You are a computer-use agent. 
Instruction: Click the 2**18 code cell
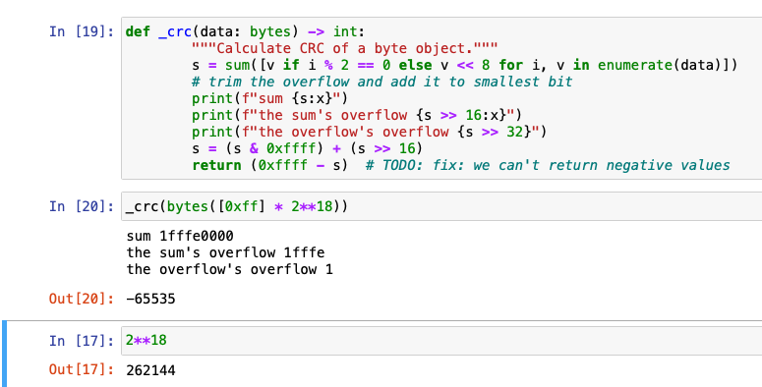(x=441, y=341)
